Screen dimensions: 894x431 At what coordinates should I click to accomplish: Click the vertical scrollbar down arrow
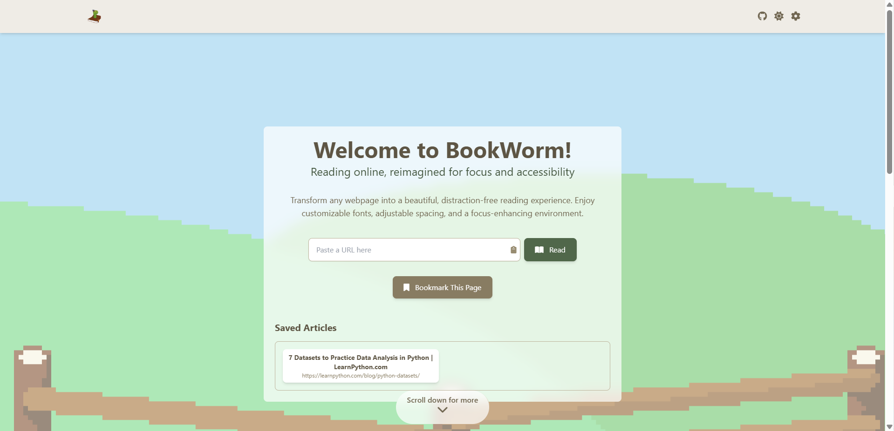coord(889,427)
